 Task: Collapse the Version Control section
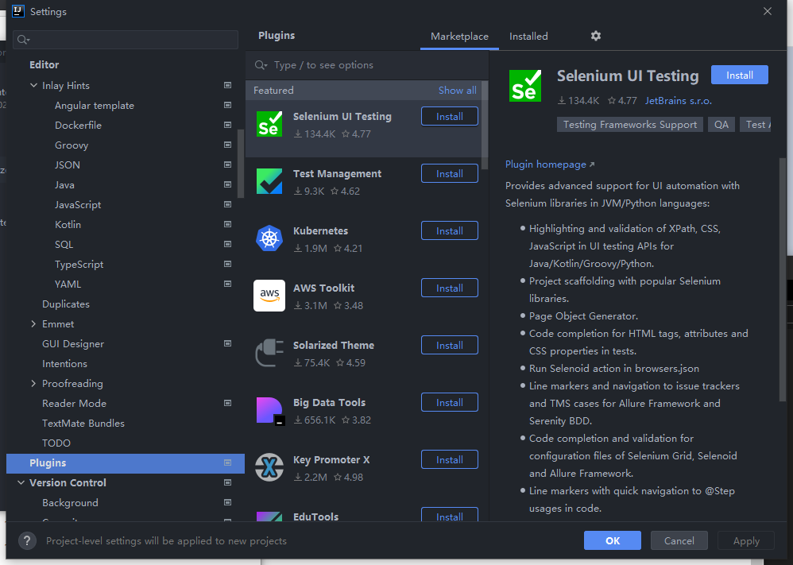(21, 482)
